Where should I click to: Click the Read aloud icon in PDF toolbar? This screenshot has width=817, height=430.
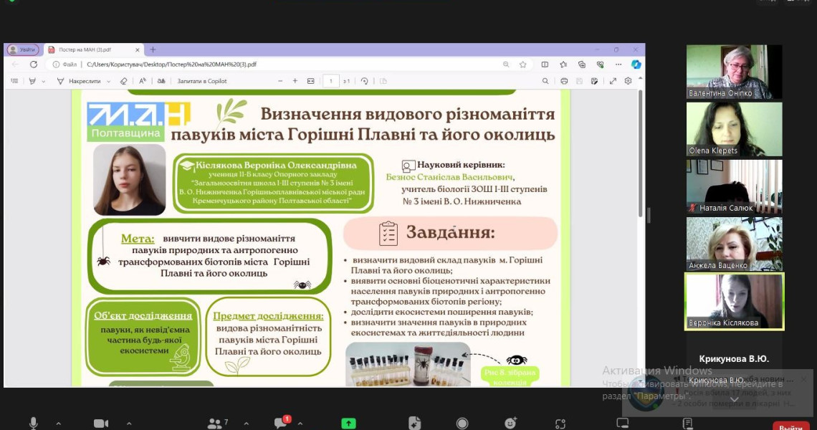[x=143, y=81]
